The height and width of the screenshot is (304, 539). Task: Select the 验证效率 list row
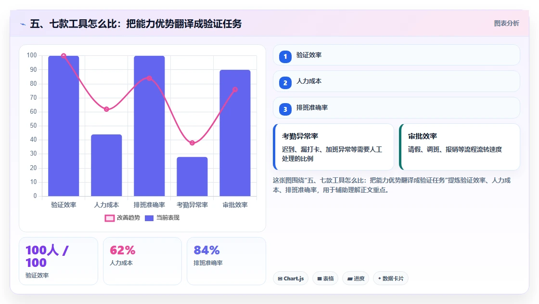tap(397, 55)
